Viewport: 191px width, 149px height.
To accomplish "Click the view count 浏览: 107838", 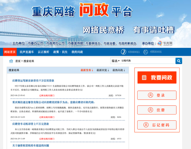I will pos(115,95).
